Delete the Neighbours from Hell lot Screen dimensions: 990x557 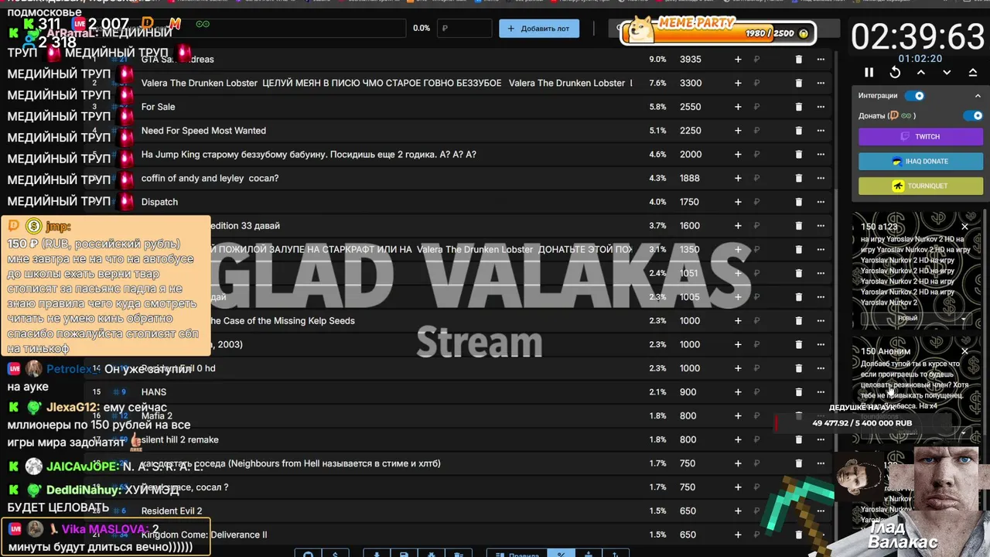click(x=799, y=463)
